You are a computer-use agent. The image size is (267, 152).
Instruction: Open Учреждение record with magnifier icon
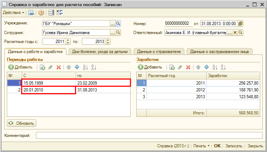pos(118,24)
